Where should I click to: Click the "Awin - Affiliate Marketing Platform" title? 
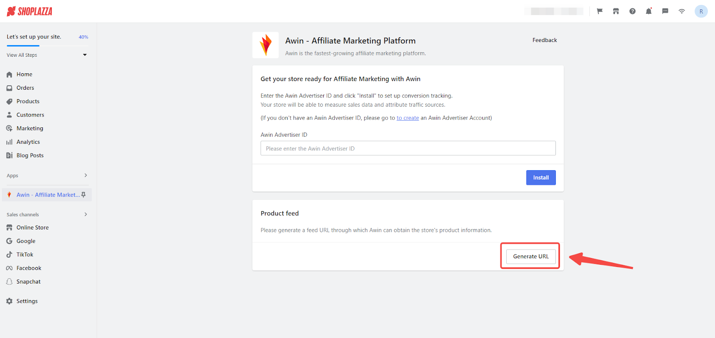point(350,41)
